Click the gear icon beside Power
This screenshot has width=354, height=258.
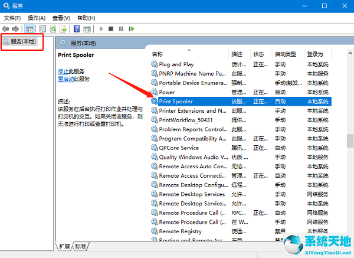(155, 92)
